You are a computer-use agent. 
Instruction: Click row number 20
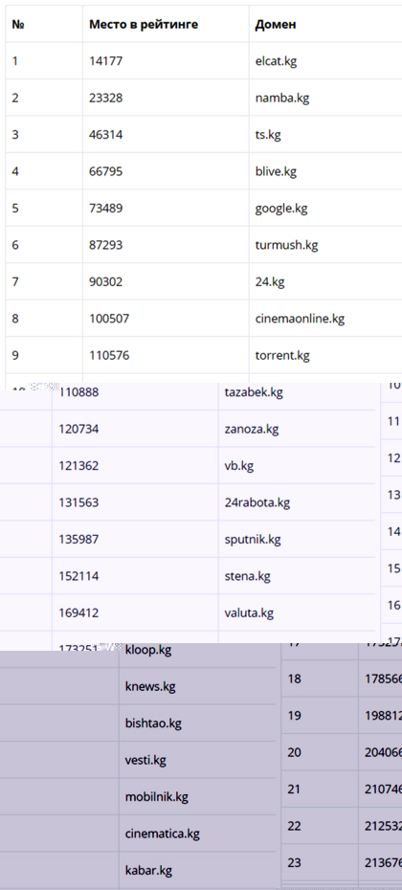tap(294, 752)
